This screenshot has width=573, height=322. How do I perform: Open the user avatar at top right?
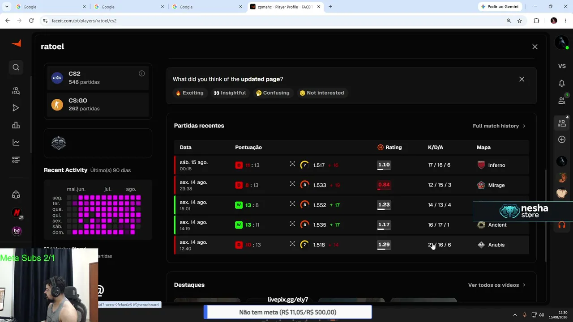point(561,42)
